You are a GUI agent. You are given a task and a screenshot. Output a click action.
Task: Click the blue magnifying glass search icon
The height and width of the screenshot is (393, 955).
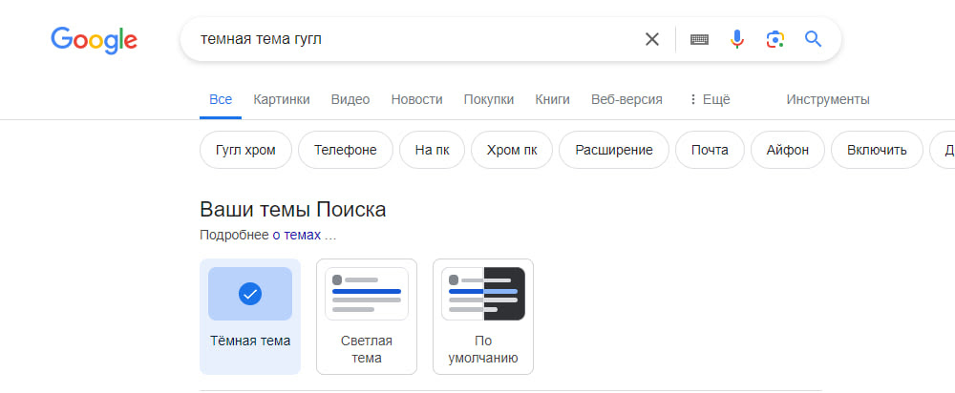813,39
